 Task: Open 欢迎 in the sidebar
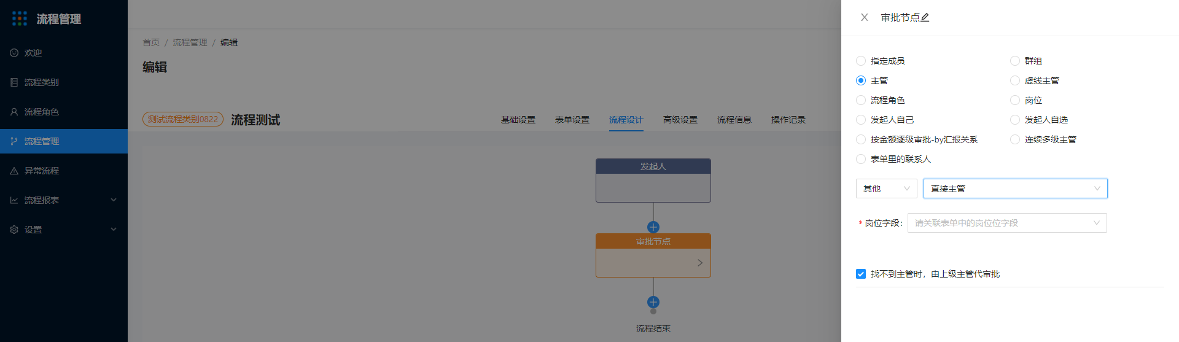(x=64, y=53)
